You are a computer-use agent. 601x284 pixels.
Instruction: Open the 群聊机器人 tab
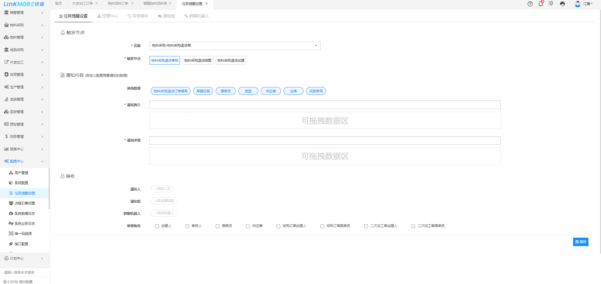(197, 16)
